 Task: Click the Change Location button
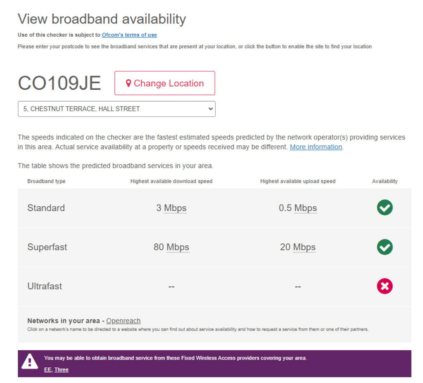(x=164, y=83)
